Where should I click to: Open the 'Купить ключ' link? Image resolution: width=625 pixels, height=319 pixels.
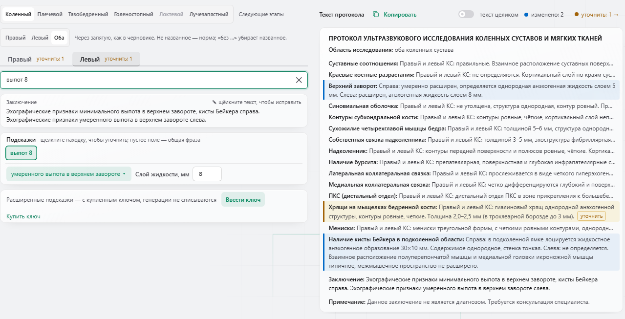pos(23,216)
